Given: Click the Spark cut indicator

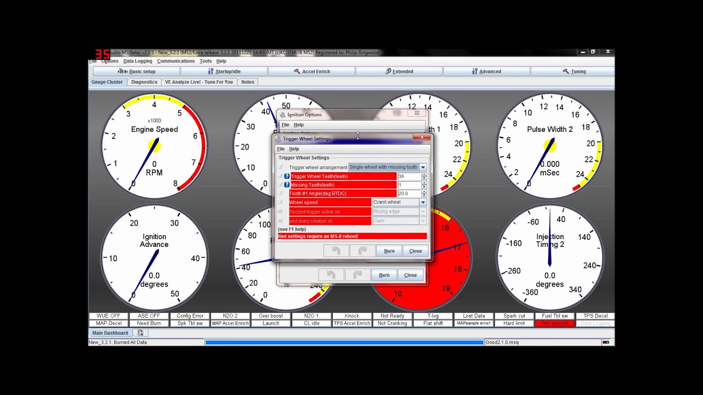Looking at the screenshot, I should 514,316.
